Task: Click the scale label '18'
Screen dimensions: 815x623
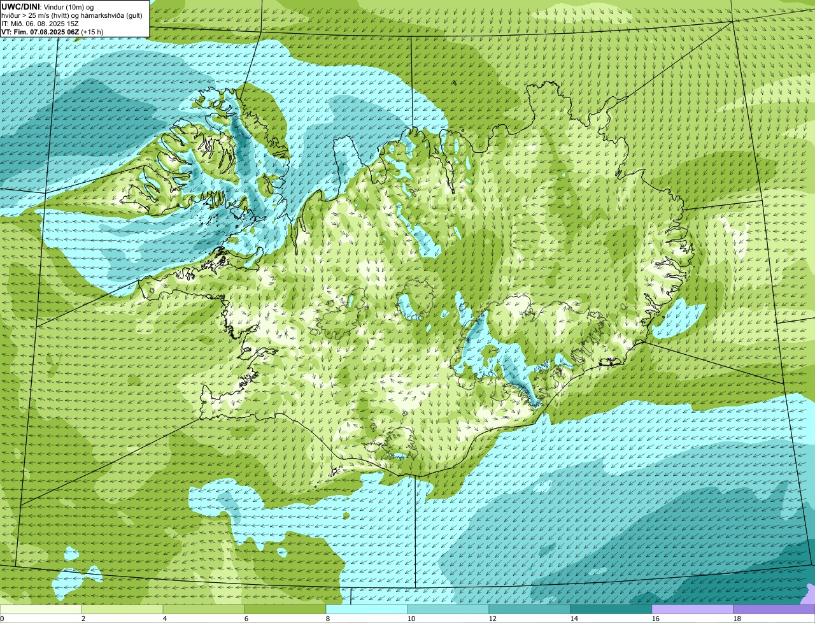Action: pyautogui.click(x=737, y=619)
